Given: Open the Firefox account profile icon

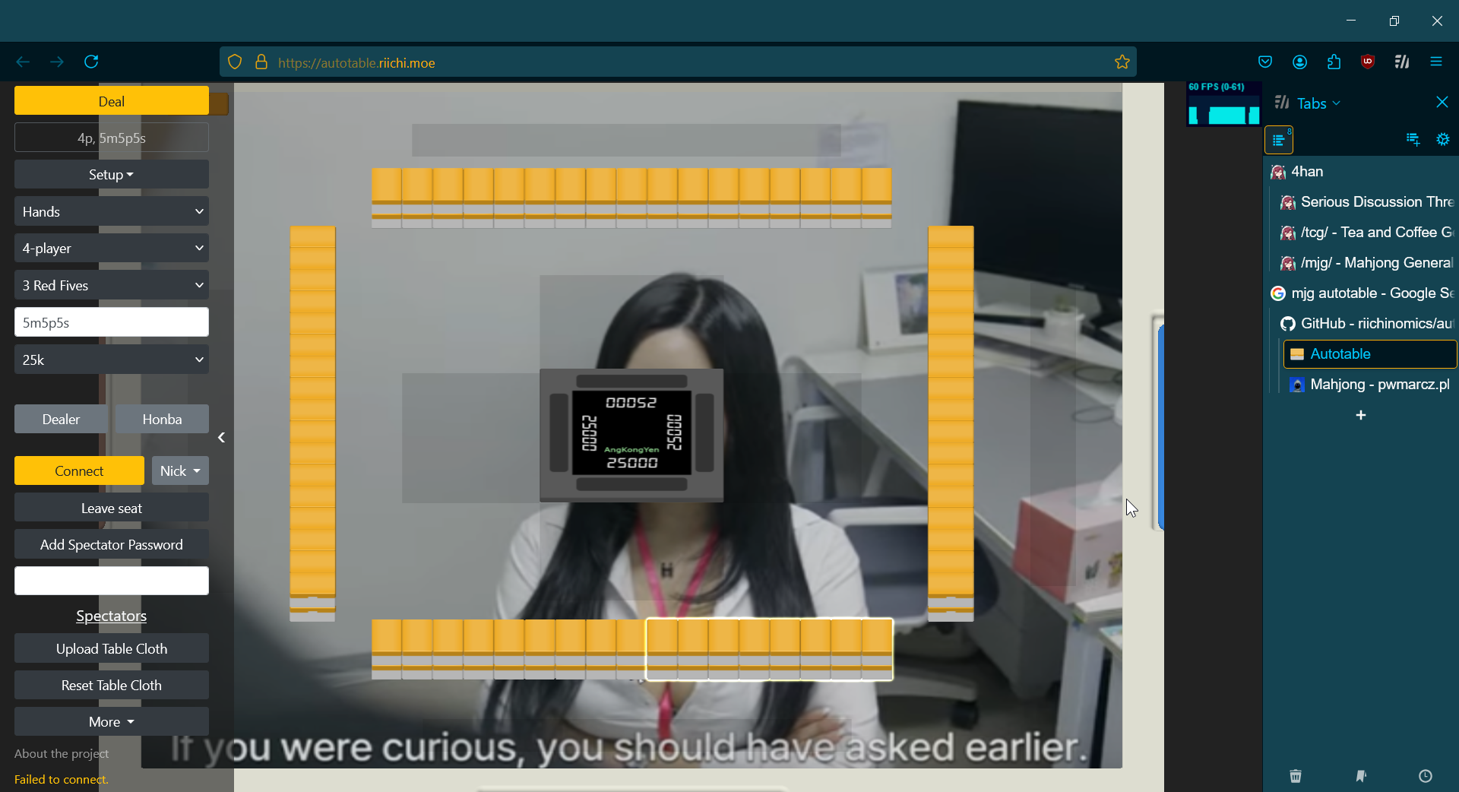Looking at the screenshot, I should (x=1299, y=62).
